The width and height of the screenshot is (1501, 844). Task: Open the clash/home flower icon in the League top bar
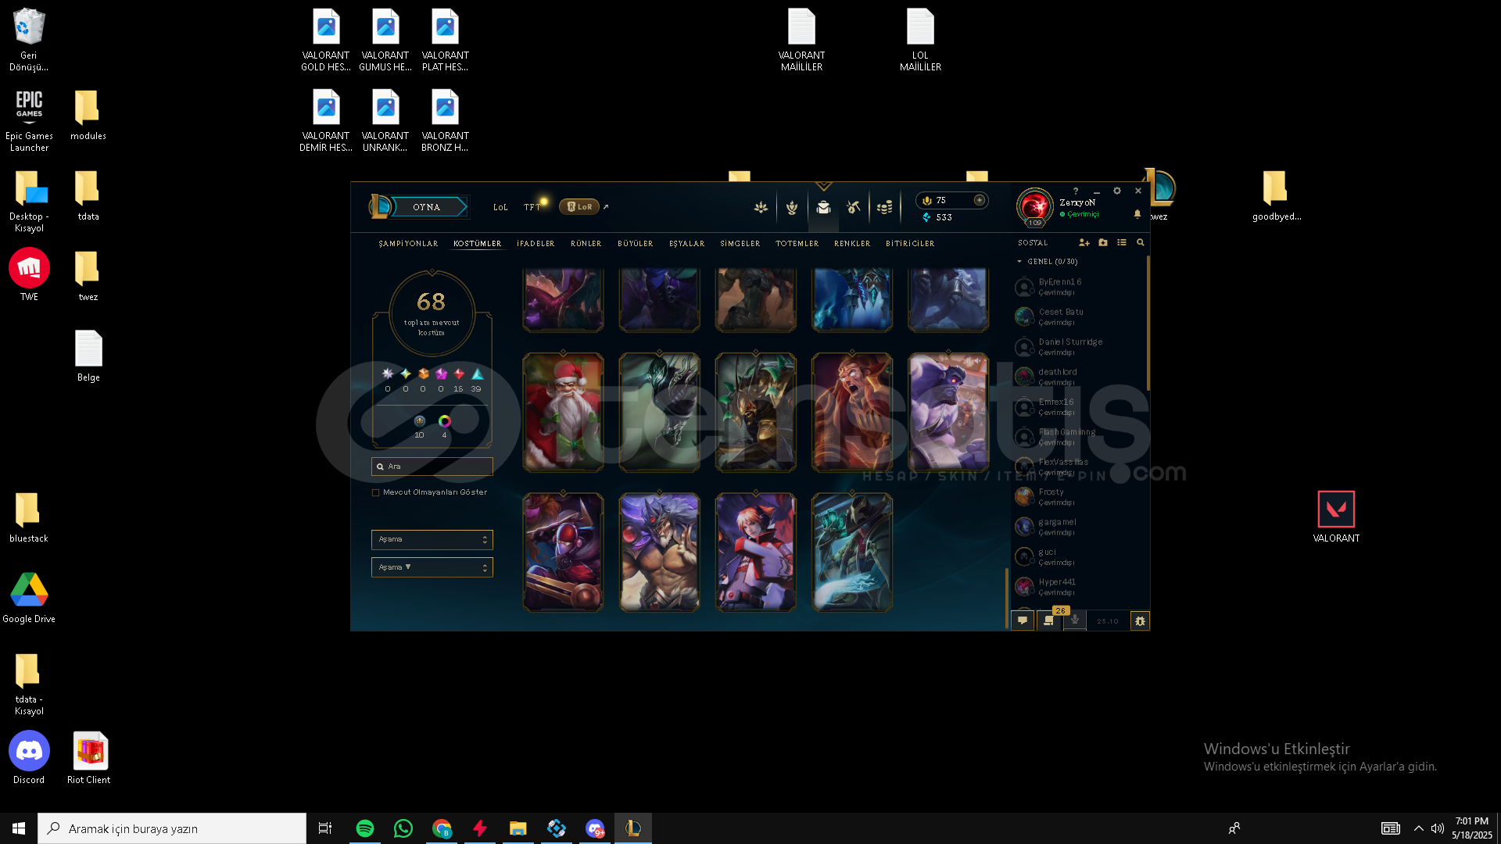[761, 208]
